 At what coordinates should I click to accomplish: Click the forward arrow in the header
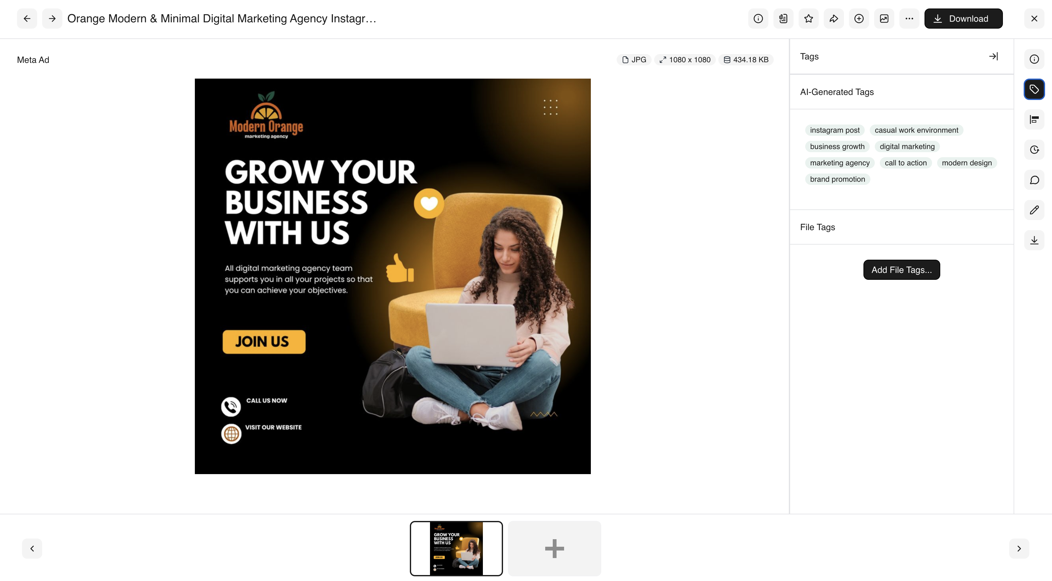52,18
